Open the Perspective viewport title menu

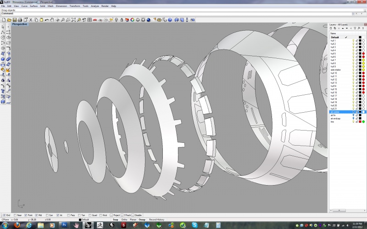click(20, 24)
